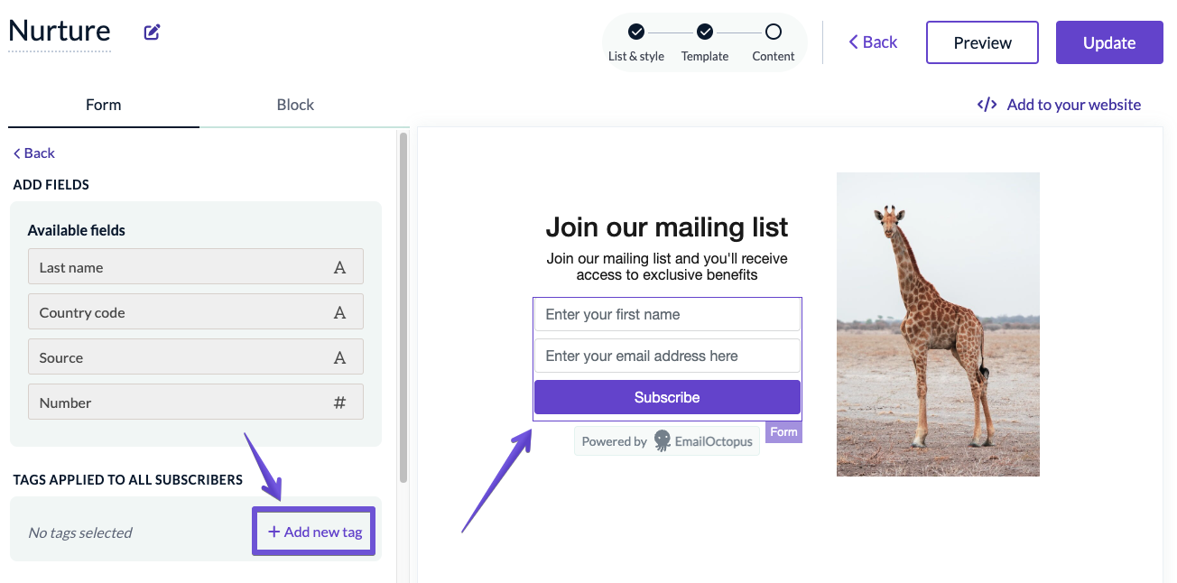Click the text type icon on Last name
The height and width of the screenshot is (583, 1177).
click(339, 267)
